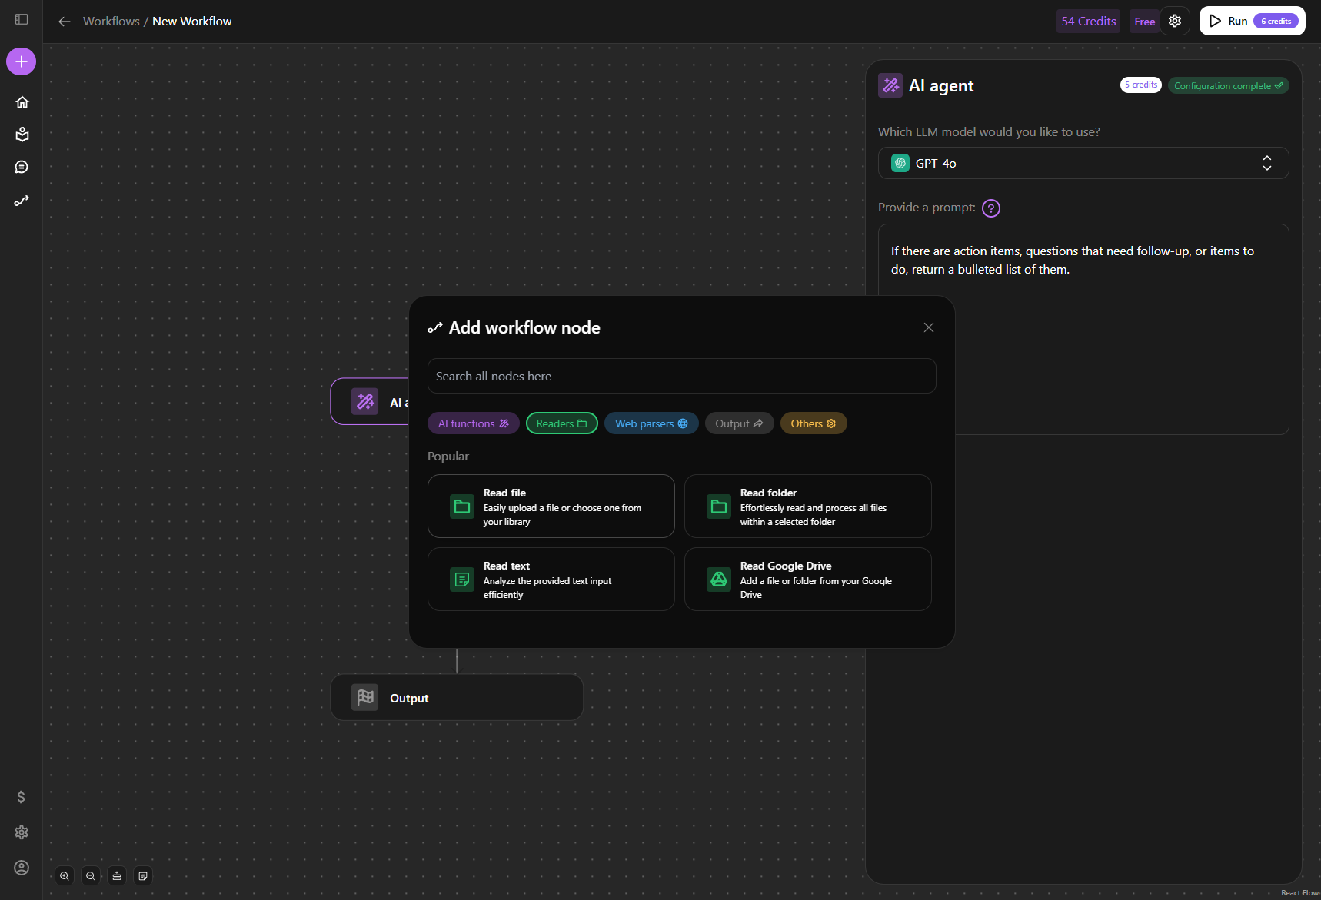The image size is (1321, 900).
Task: Click the Search all nodes field
Action: click(x=681, y=376)
